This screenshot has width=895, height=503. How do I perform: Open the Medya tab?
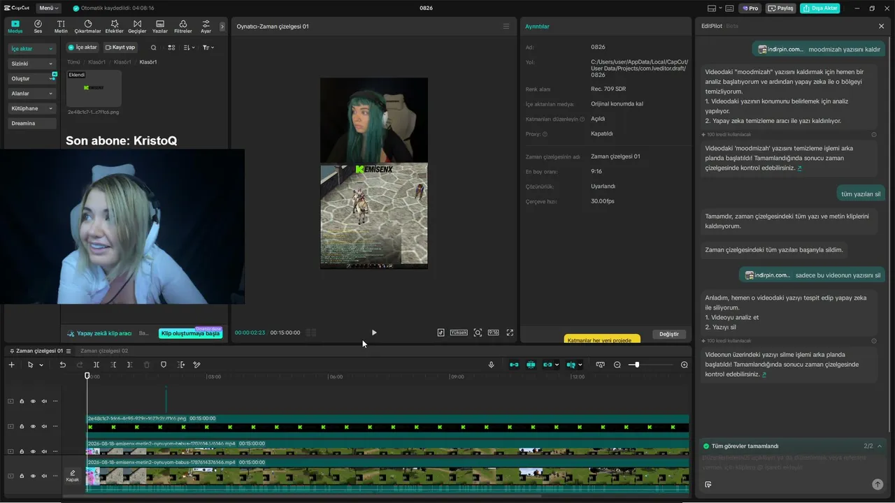coord(15,27)
